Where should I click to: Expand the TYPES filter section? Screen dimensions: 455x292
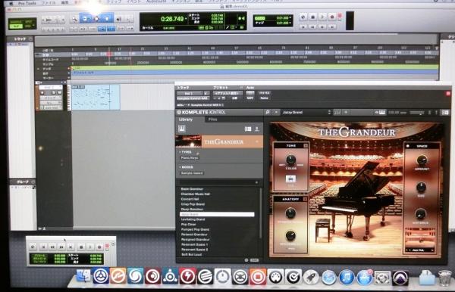click(186, 152)
